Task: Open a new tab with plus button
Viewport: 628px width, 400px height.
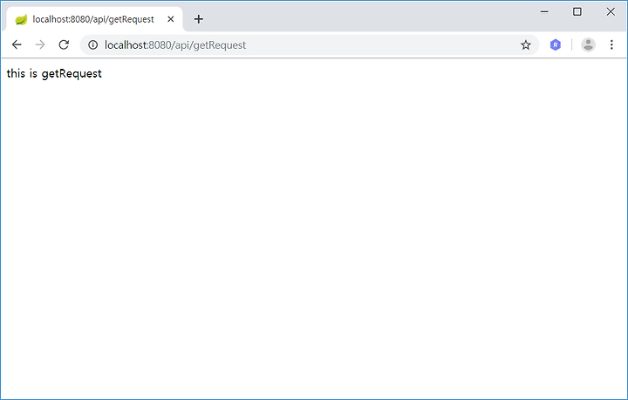Action: pyautogui.click(x=198, y=19)
